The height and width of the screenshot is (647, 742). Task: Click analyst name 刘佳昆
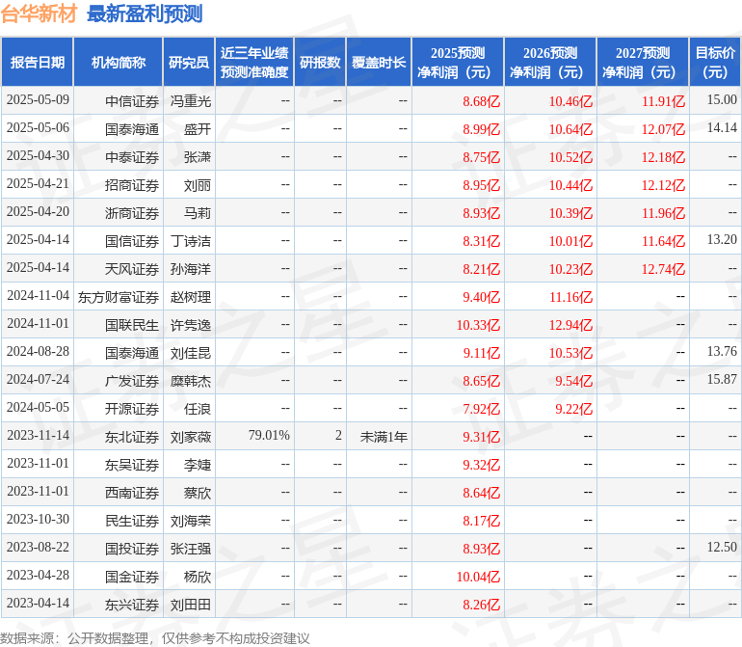point(190,353)
